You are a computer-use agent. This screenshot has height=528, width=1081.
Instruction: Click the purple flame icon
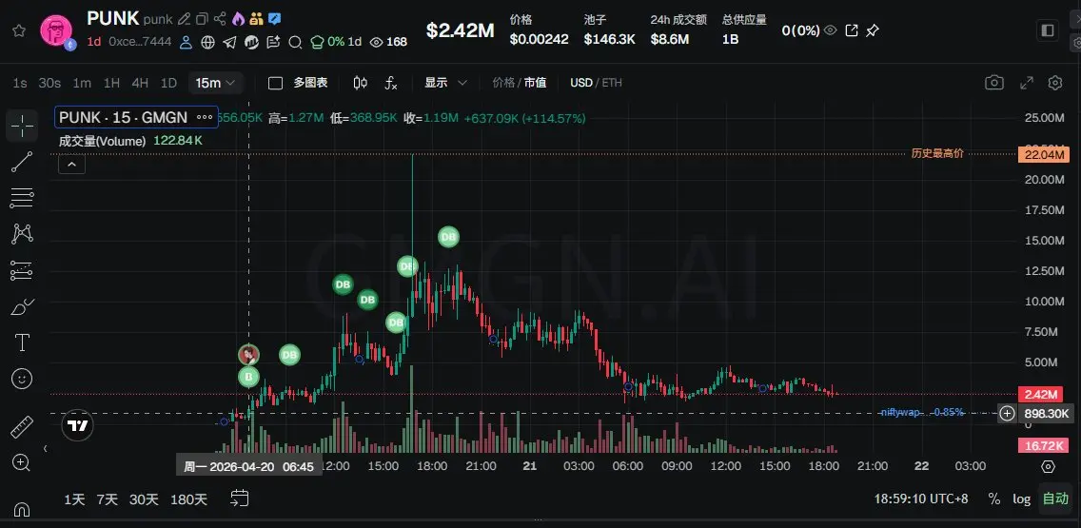coord(238,19)
